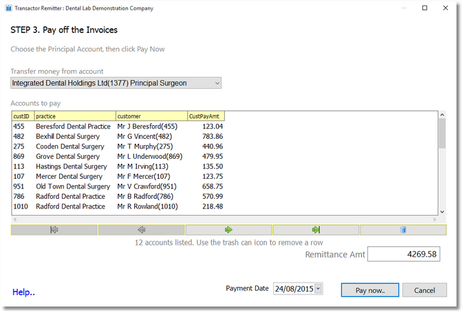The width and height of the screenshot is (463, 313).
Task: Click customer Mr L Underwood(869)
Action: (x=150, y=157)
